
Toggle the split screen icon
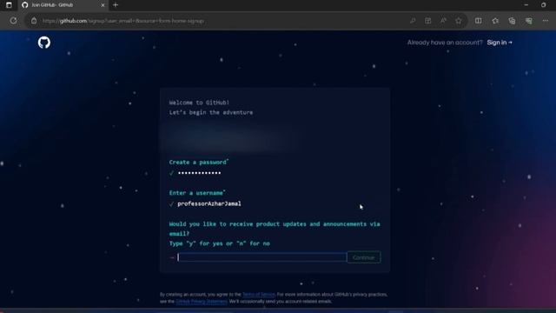click(x=479, y=21)
